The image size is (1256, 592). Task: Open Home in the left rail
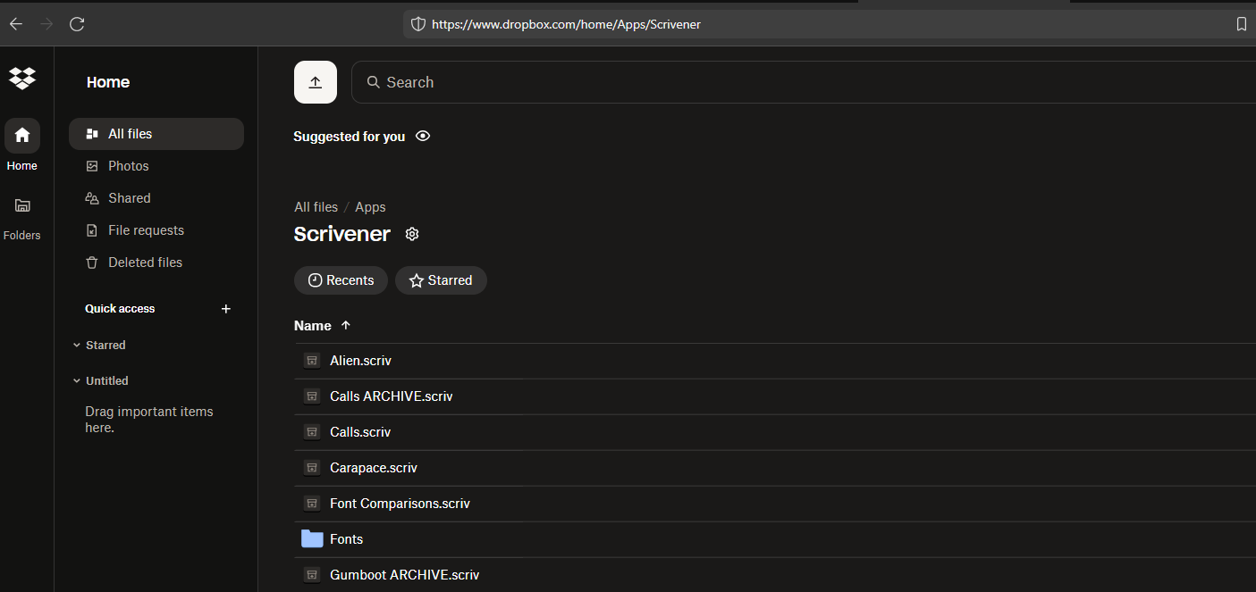[x=22, y=145]
